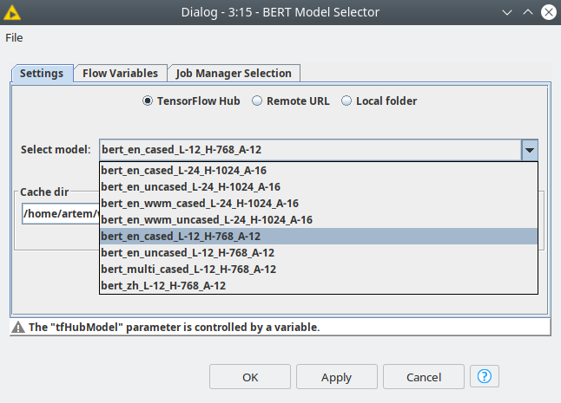Click the Cache dir path field
Viewport: 561px width, 403px height.
[60, 214]
